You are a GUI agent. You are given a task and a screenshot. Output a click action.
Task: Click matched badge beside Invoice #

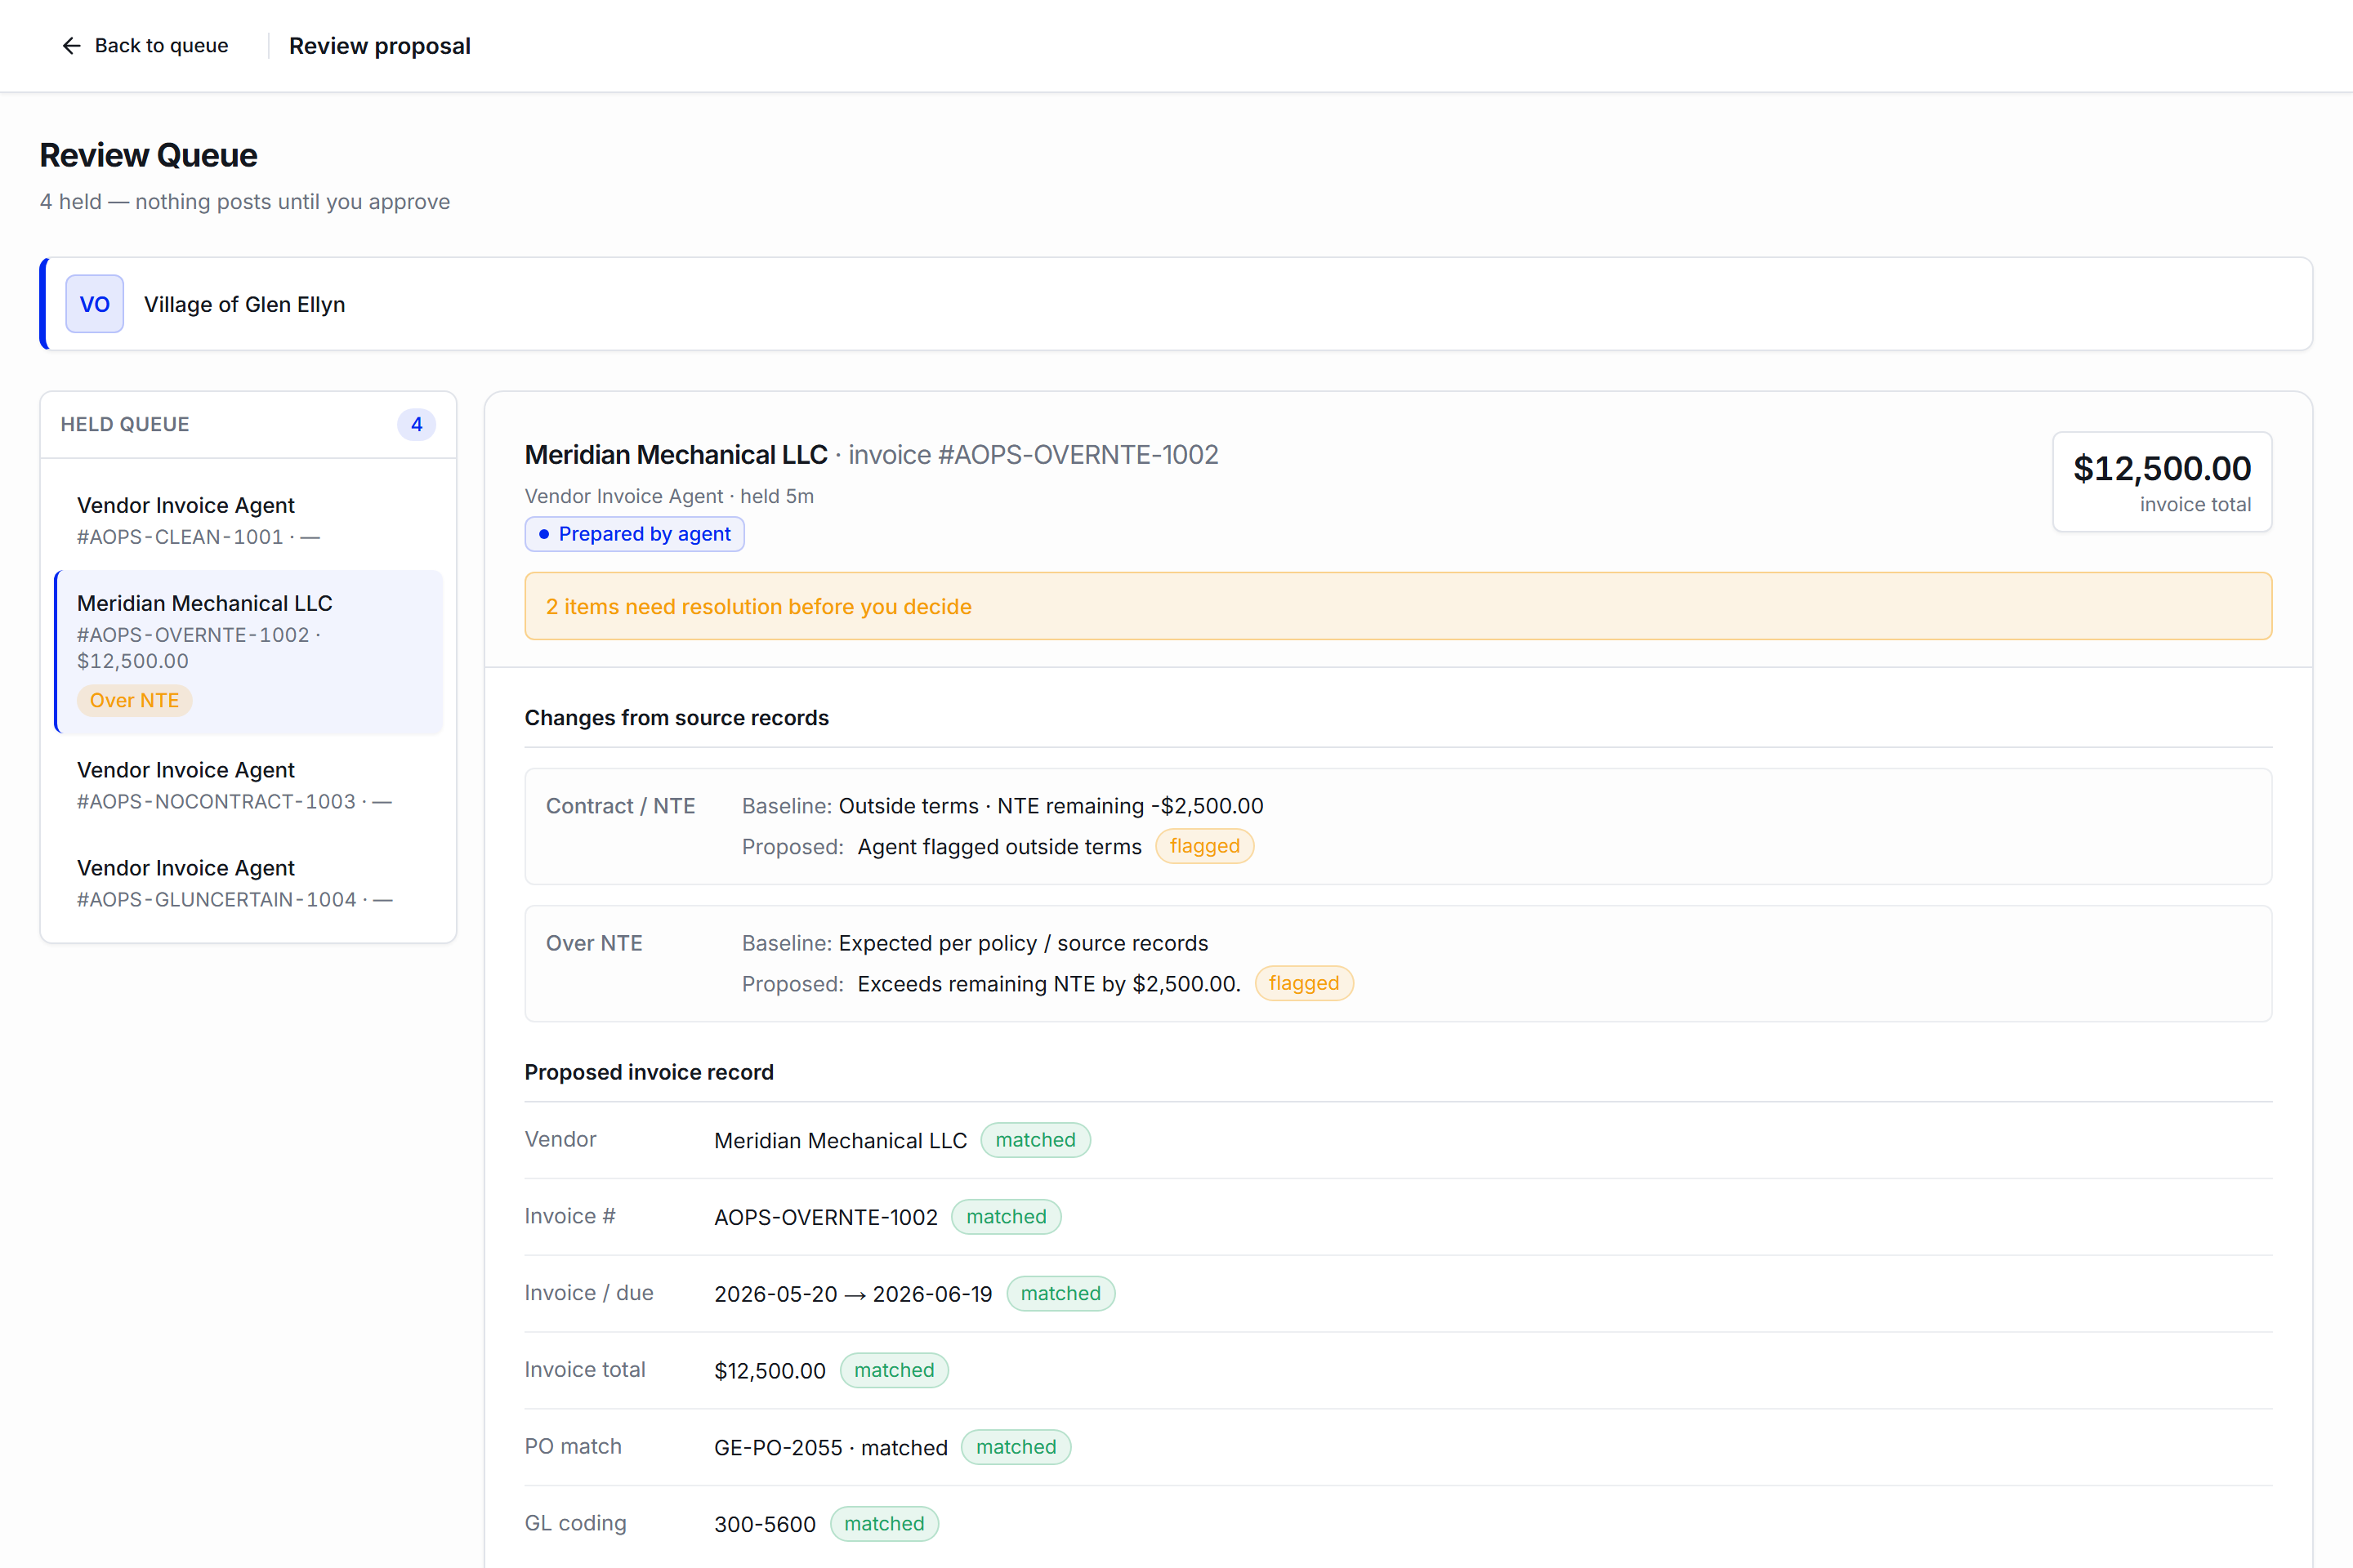1007,1217
